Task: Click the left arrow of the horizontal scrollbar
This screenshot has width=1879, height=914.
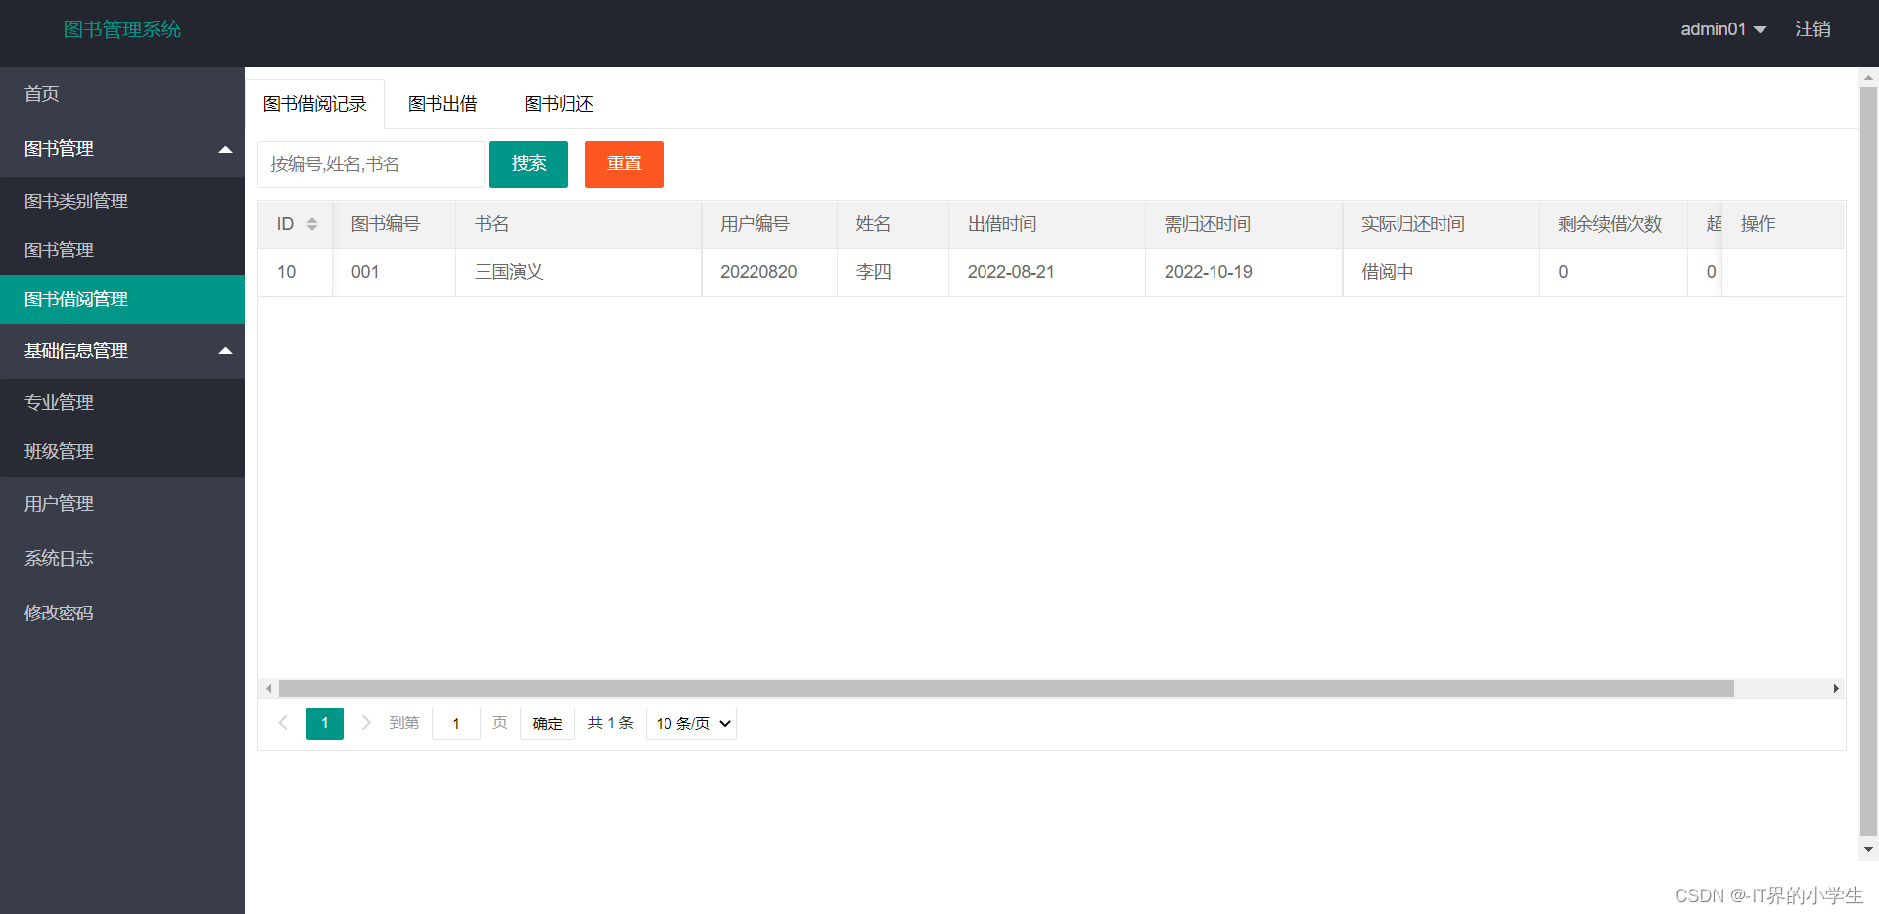Action: (268, 688)
